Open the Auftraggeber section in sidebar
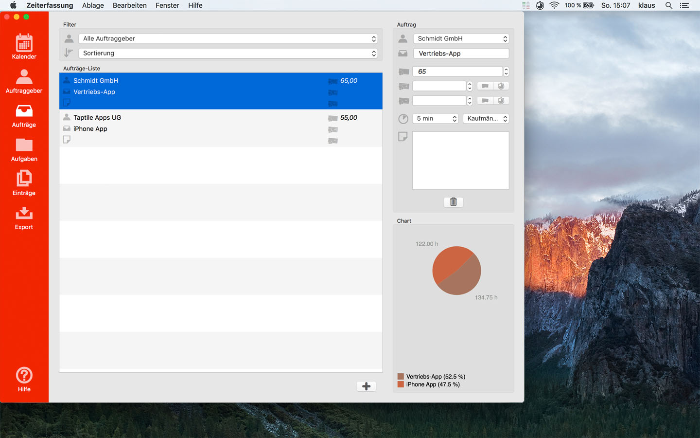This screenshot has width=700, height=438. pos(24,81)
